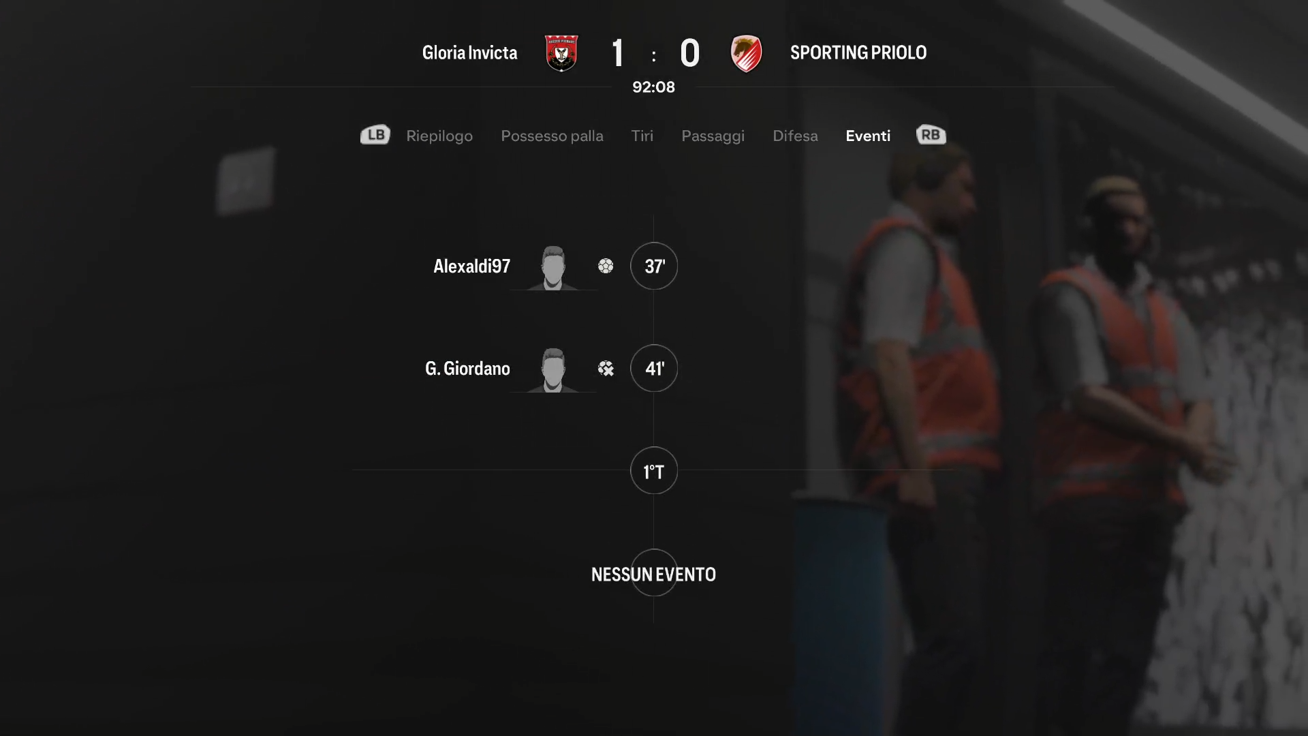Open the Difesa tab
This screenshot has height=736, width=1308.
coord(795,136)
